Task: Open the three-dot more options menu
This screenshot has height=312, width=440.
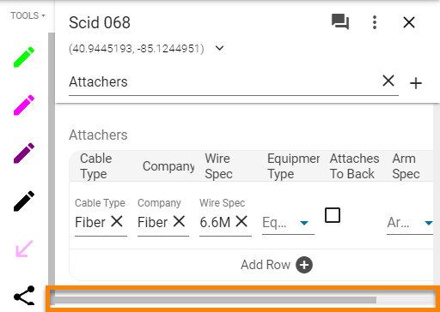Action: click(x=375, y=22)
